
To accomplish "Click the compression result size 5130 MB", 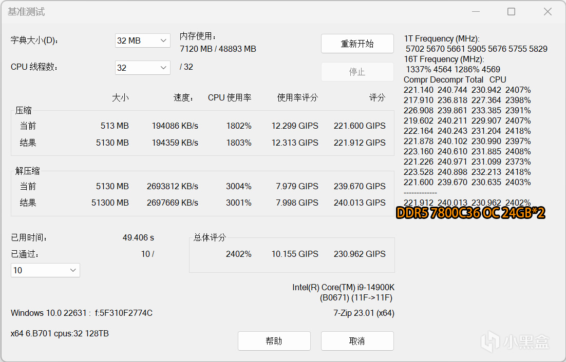I will point(112,143).
